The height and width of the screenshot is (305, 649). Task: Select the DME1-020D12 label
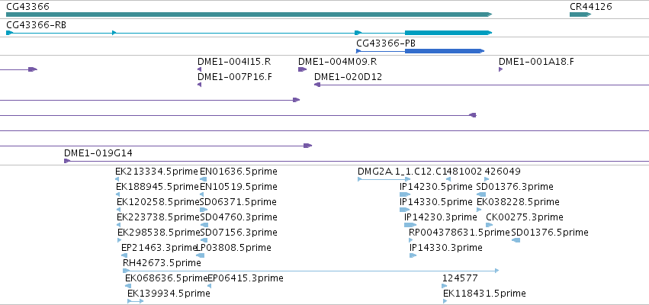click(x=348, y=77)
